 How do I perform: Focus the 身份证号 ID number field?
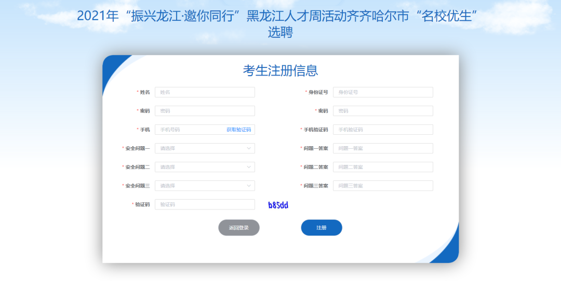coord(383,92)
